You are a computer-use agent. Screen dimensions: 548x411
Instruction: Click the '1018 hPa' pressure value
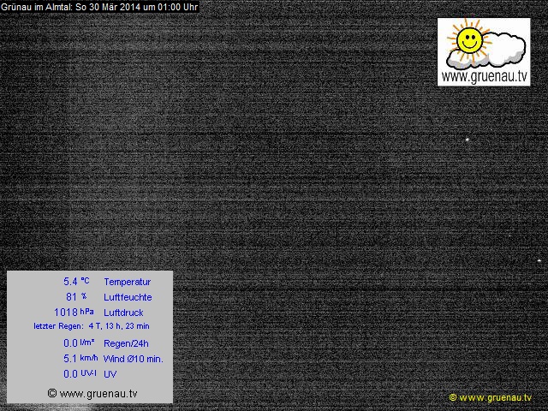click(x=74, y=312)
